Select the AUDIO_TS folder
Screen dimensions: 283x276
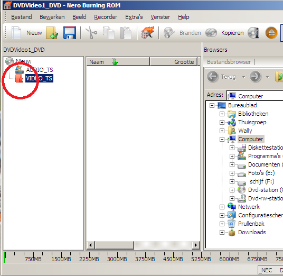pyautogui.click(x=40, y=70)
